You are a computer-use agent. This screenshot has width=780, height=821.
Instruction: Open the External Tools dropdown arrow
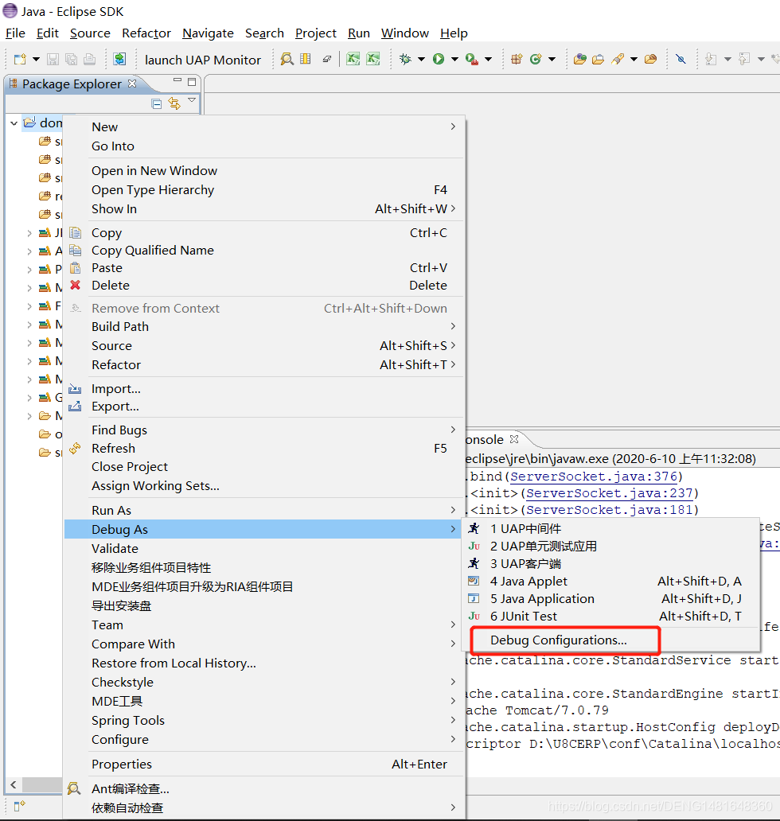click(x=488, y=59)
